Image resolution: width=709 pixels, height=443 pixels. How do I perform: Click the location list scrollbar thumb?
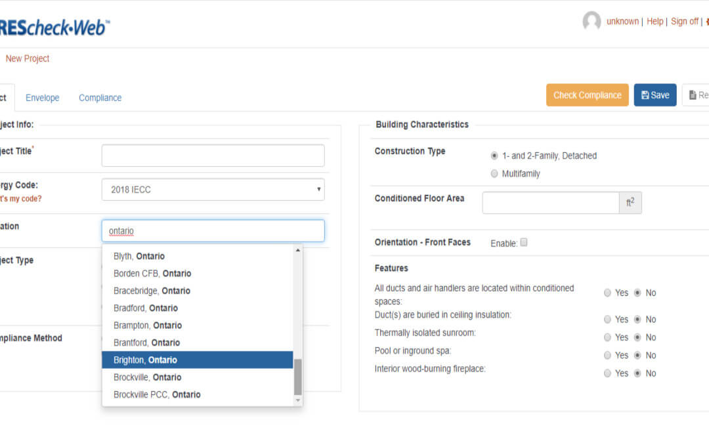tap(297, 377)
